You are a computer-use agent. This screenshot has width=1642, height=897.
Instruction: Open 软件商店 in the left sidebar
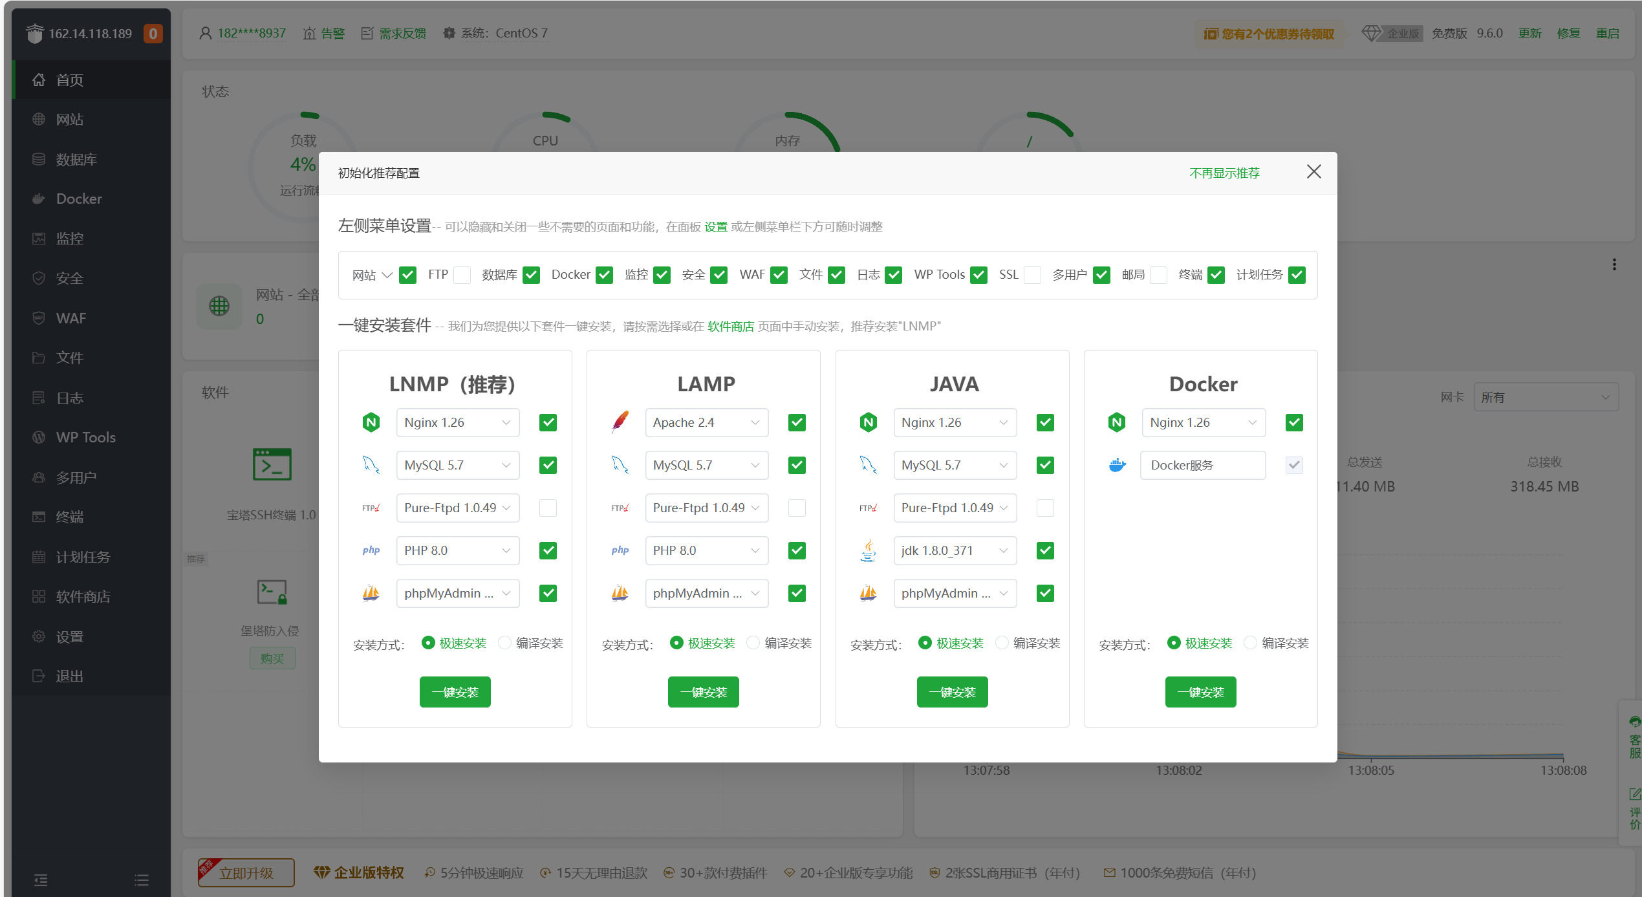click(83, 596)
